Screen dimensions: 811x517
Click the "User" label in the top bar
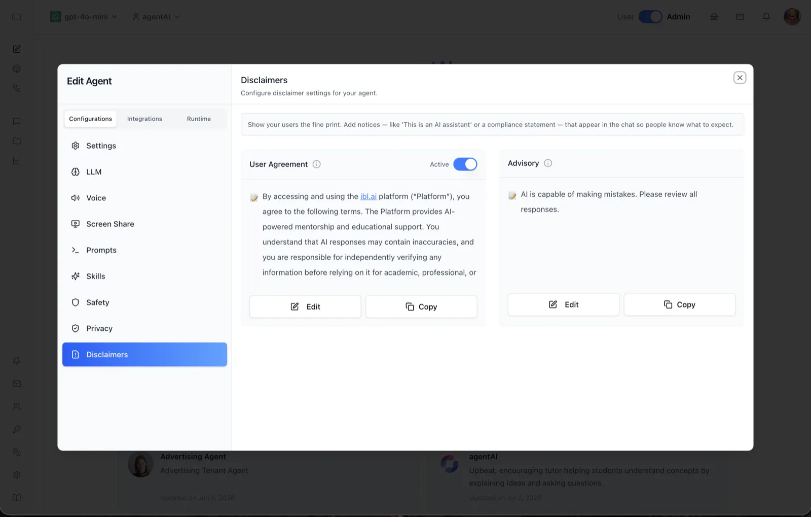click(x=625, y=17)
